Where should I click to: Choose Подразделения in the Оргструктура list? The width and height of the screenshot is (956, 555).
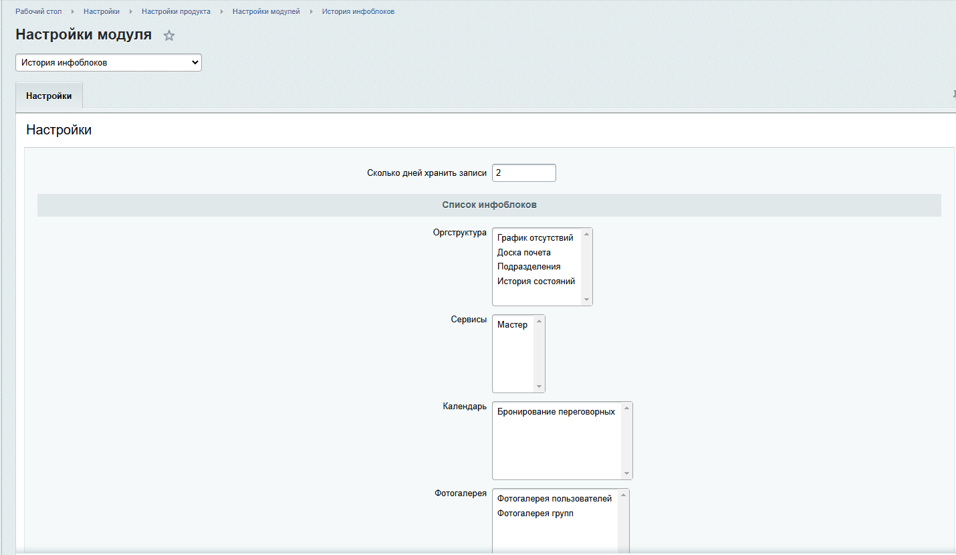529,267
